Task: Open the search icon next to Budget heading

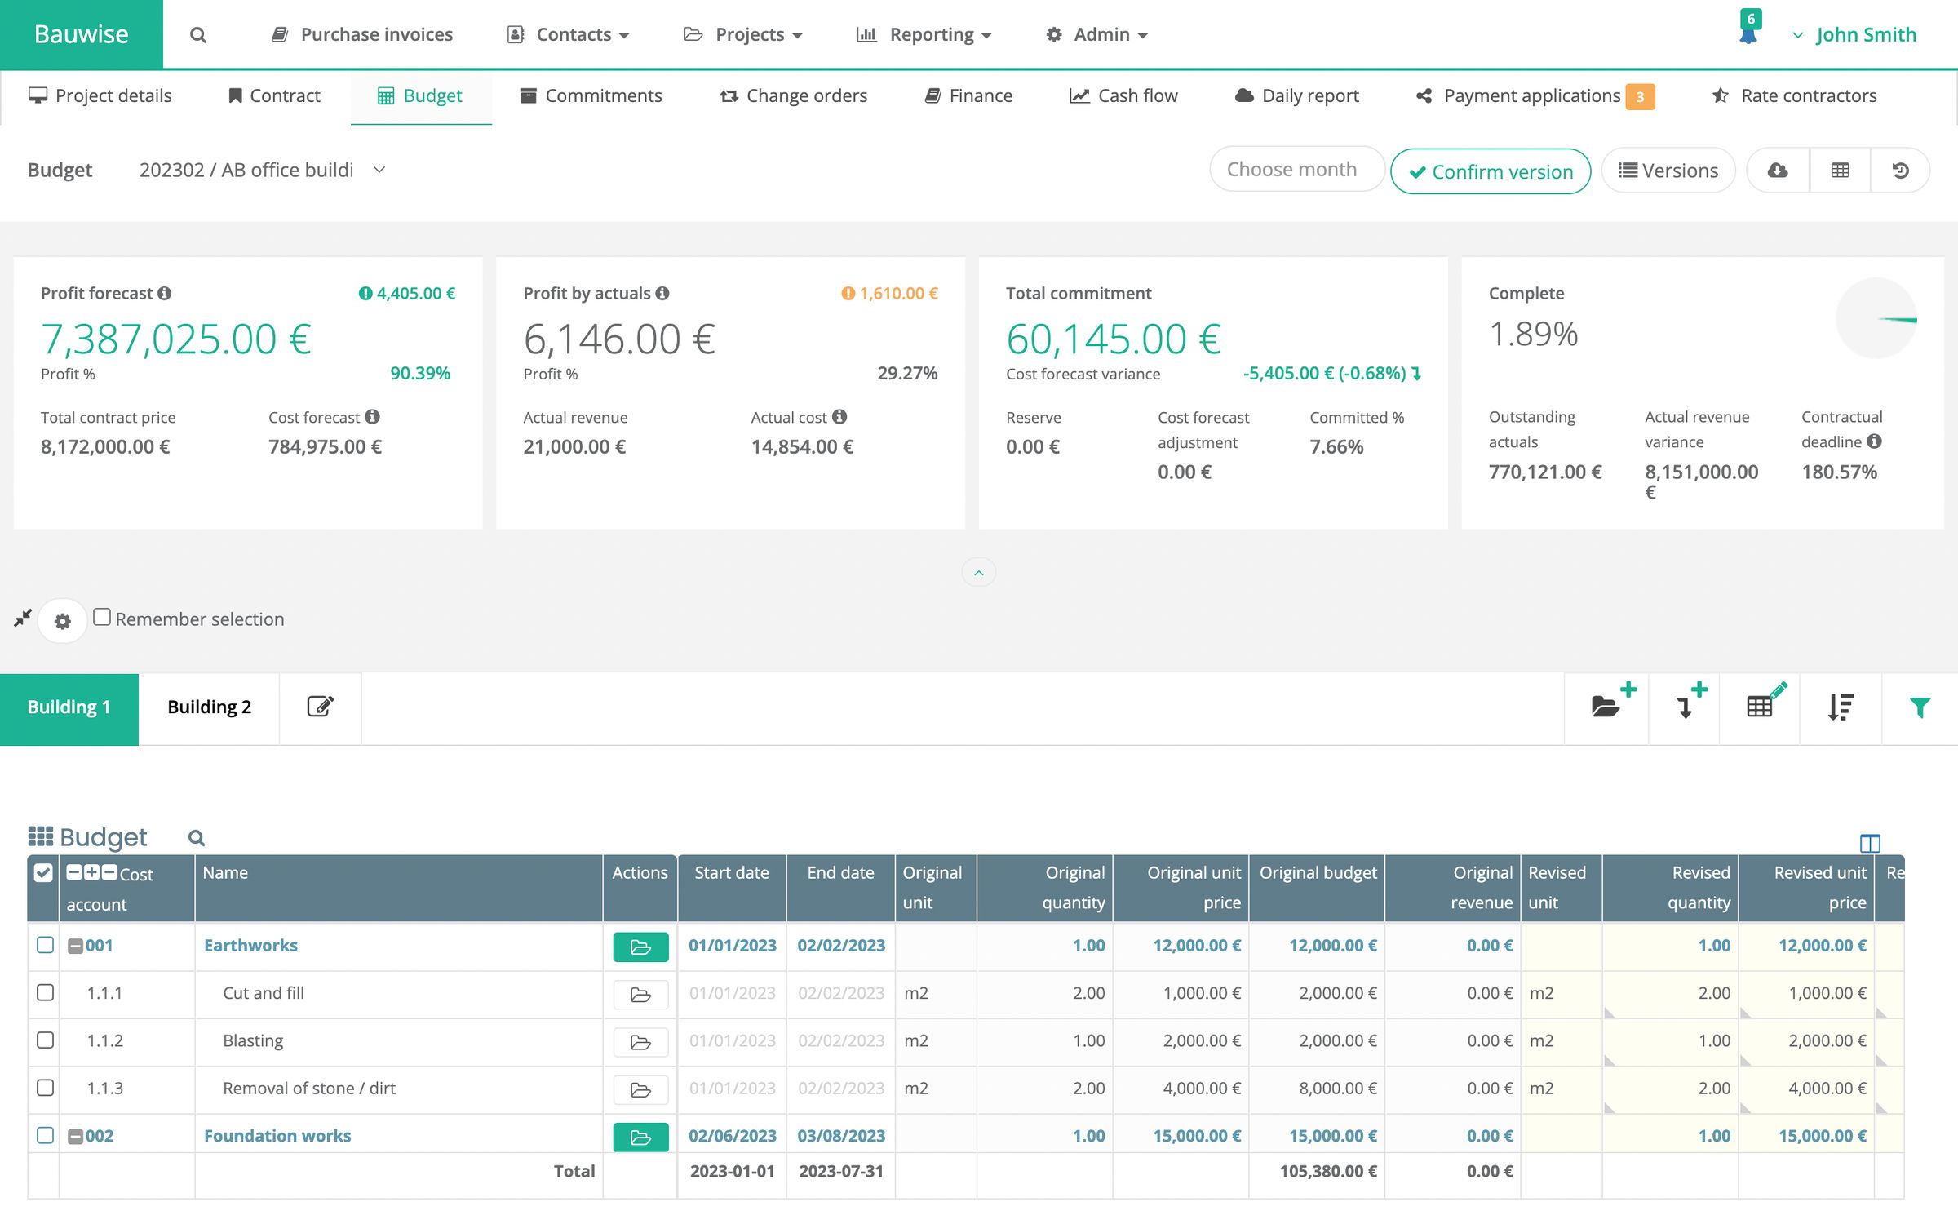Action: 196,837
